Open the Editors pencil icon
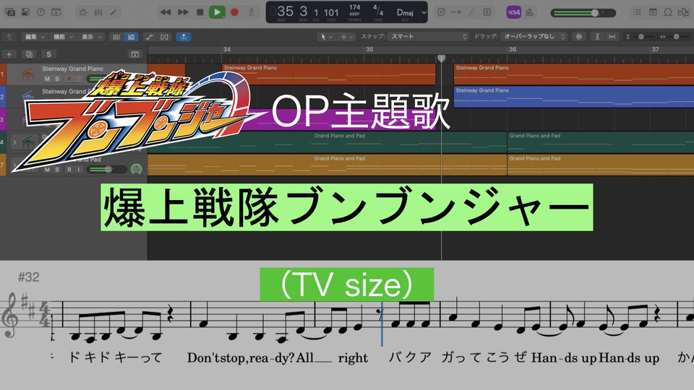The width and height of the screenshot is (694, 390). click(x=113, y=12)
